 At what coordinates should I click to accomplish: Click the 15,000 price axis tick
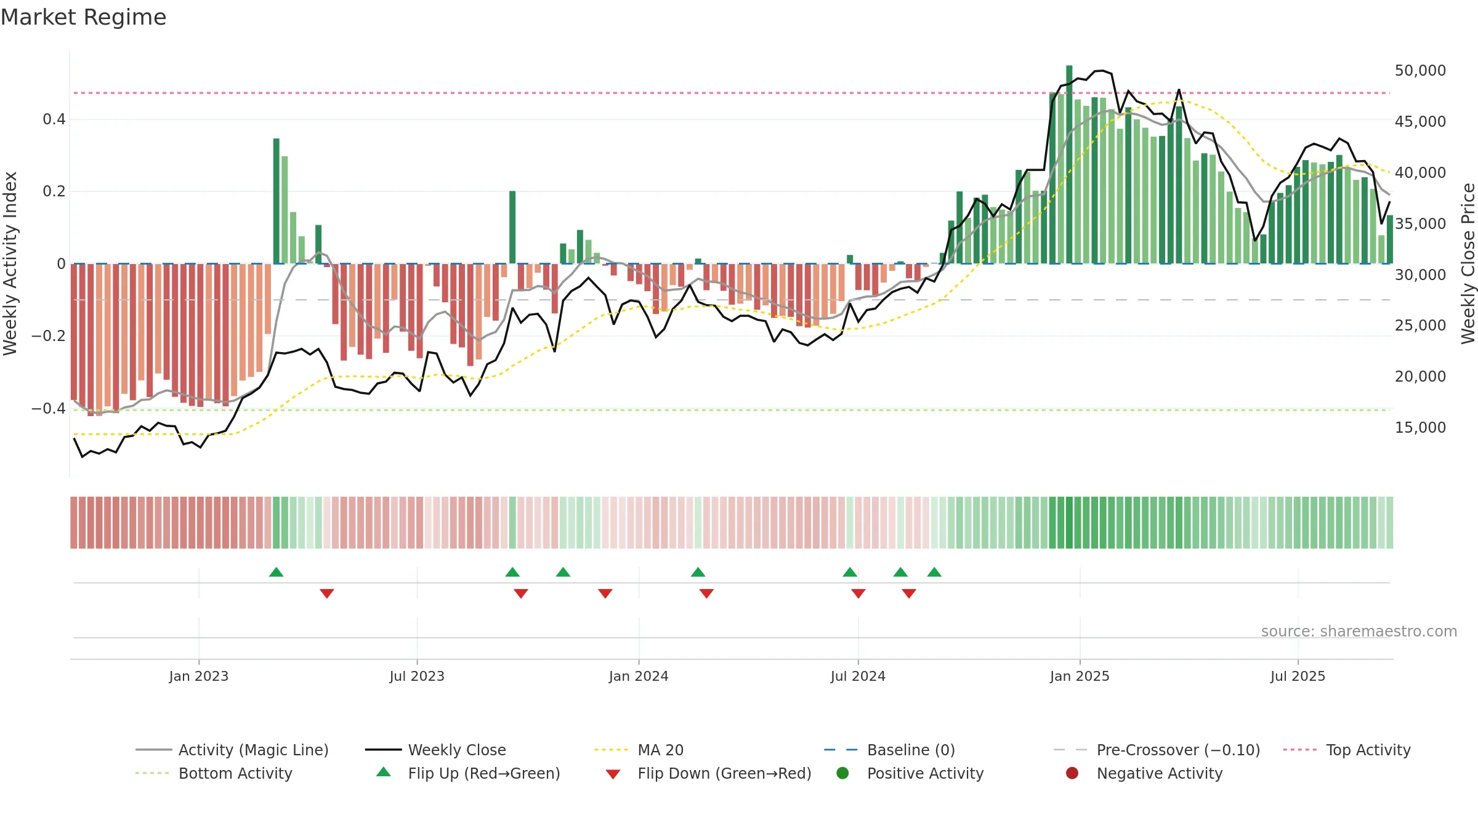tap(1420, 428)
